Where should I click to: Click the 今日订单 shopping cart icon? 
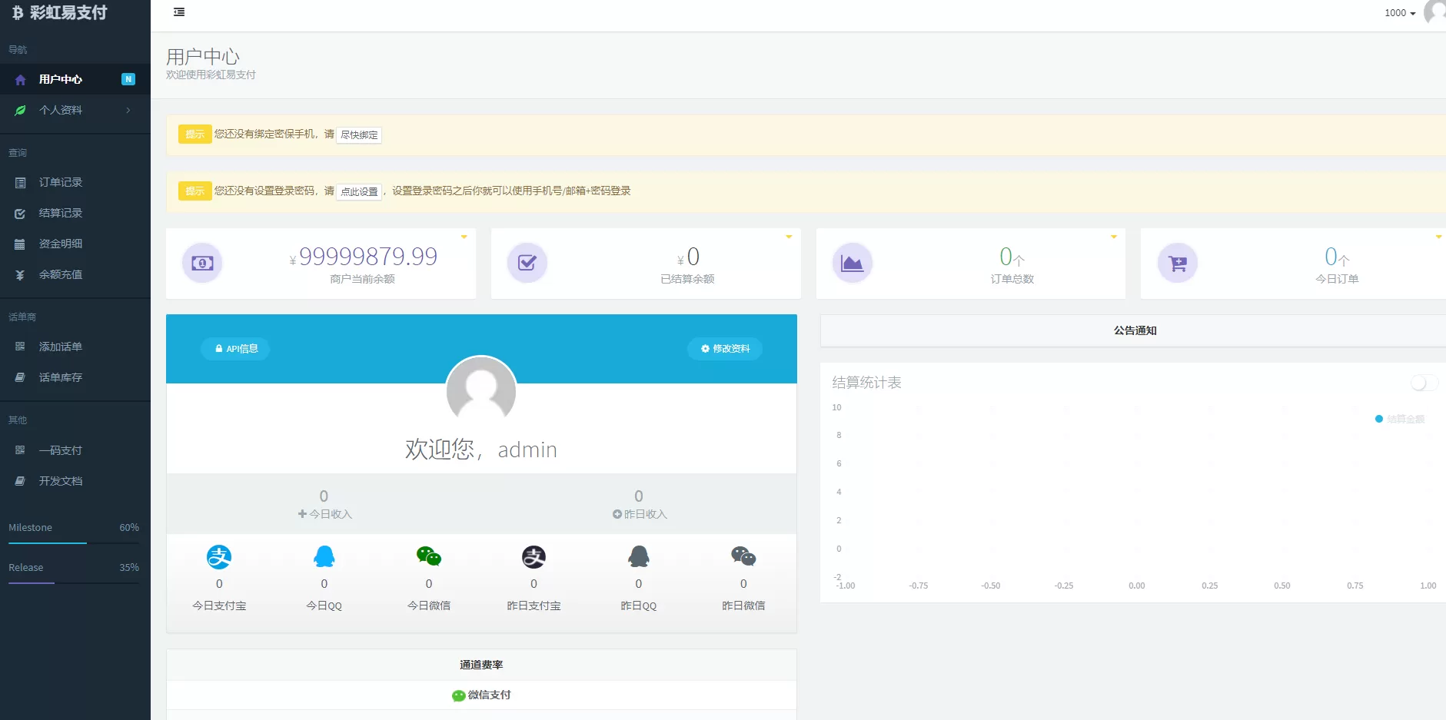click(x=1177, y=263)
